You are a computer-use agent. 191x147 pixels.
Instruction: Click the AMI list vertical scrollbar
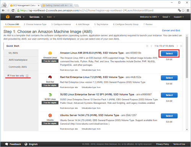click(187, 57)
